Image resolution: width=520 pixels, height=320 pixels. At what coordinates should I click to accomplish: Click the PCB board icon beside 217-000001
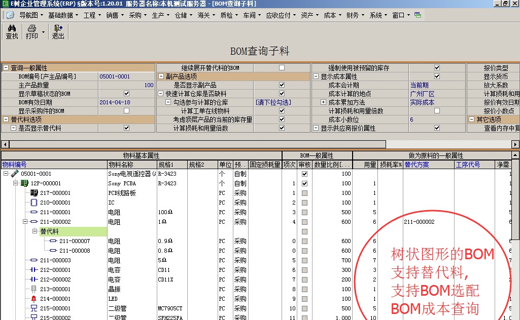(x=33, y=193)
